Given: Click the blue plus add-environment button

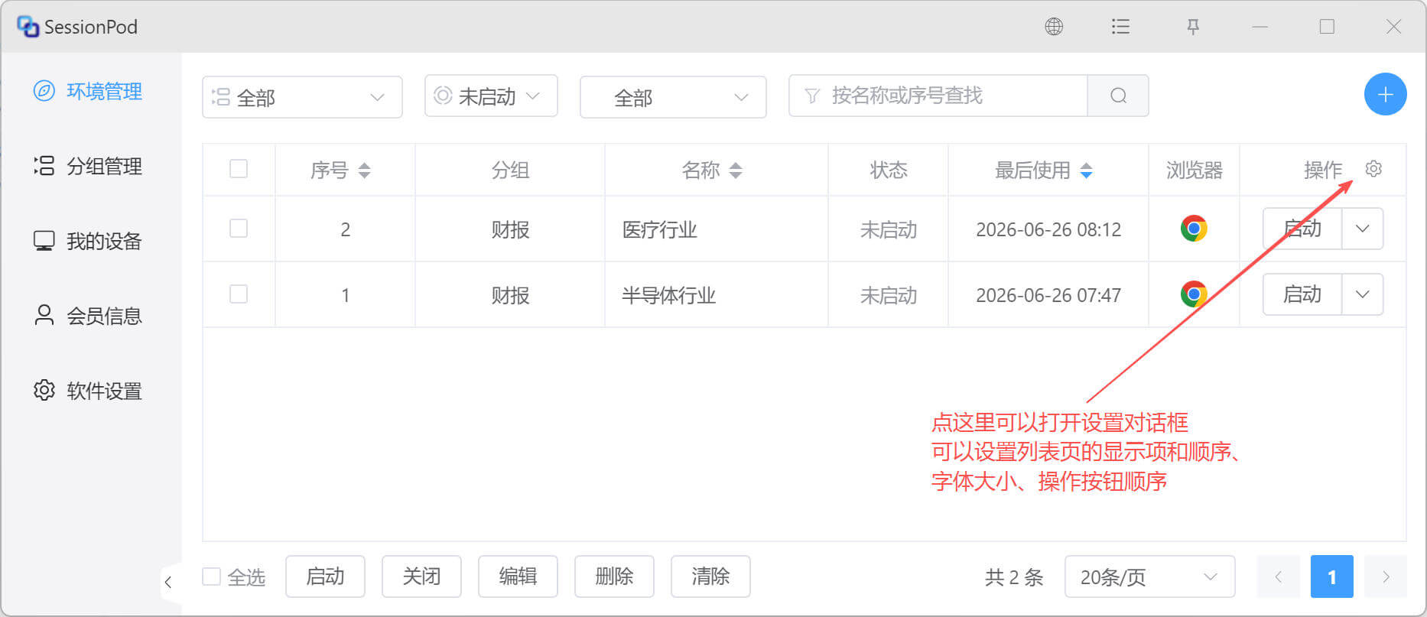Looking at the screenshot, I should click(x=1385, y=95).
